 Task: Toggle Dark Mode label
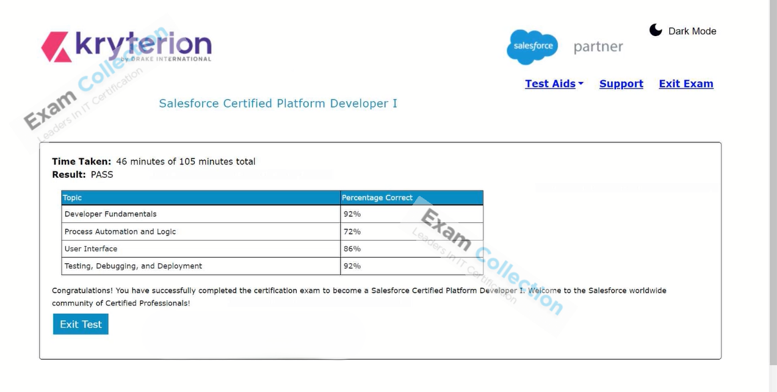point(692,31)
